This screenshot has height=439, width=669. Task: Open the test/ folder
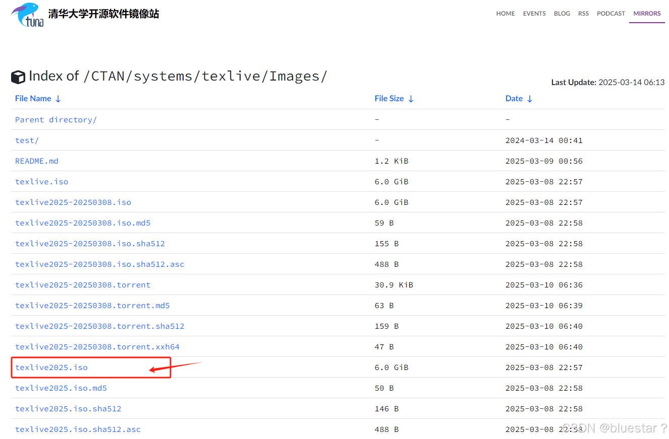pyautogui.click(x=27, y=140)
